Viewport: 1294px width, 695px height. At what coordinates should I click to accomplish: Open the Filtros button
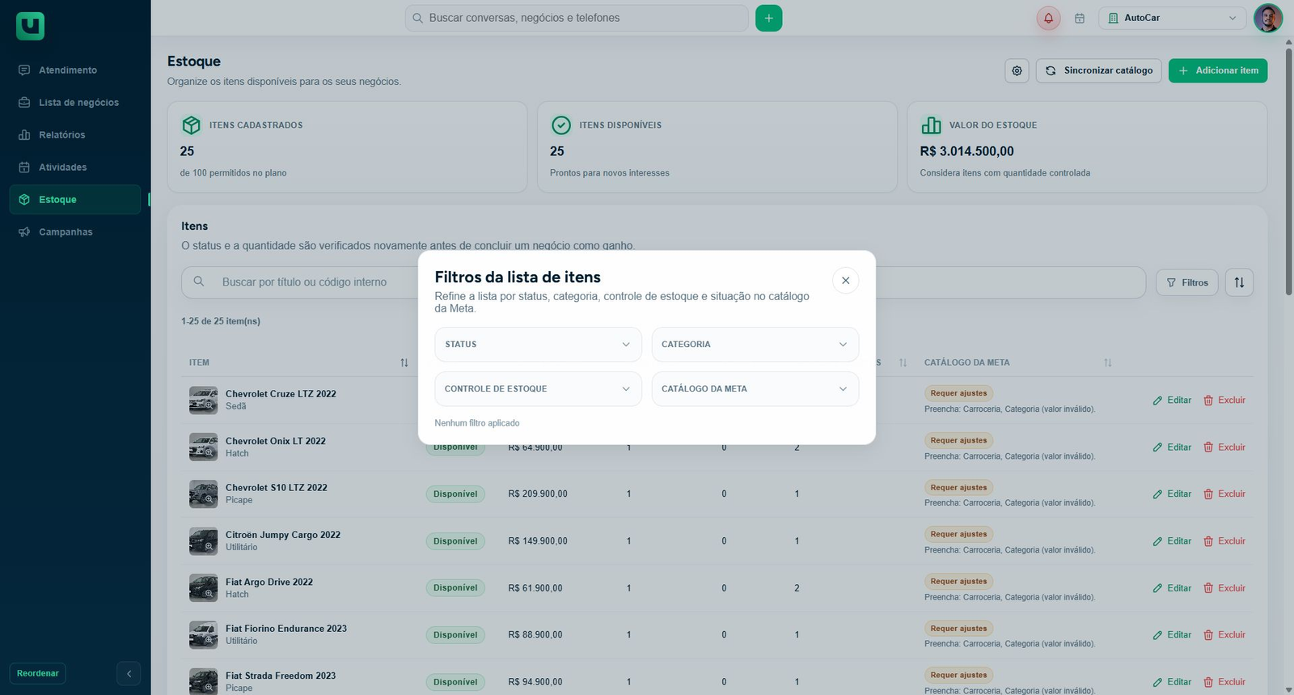1187,282
